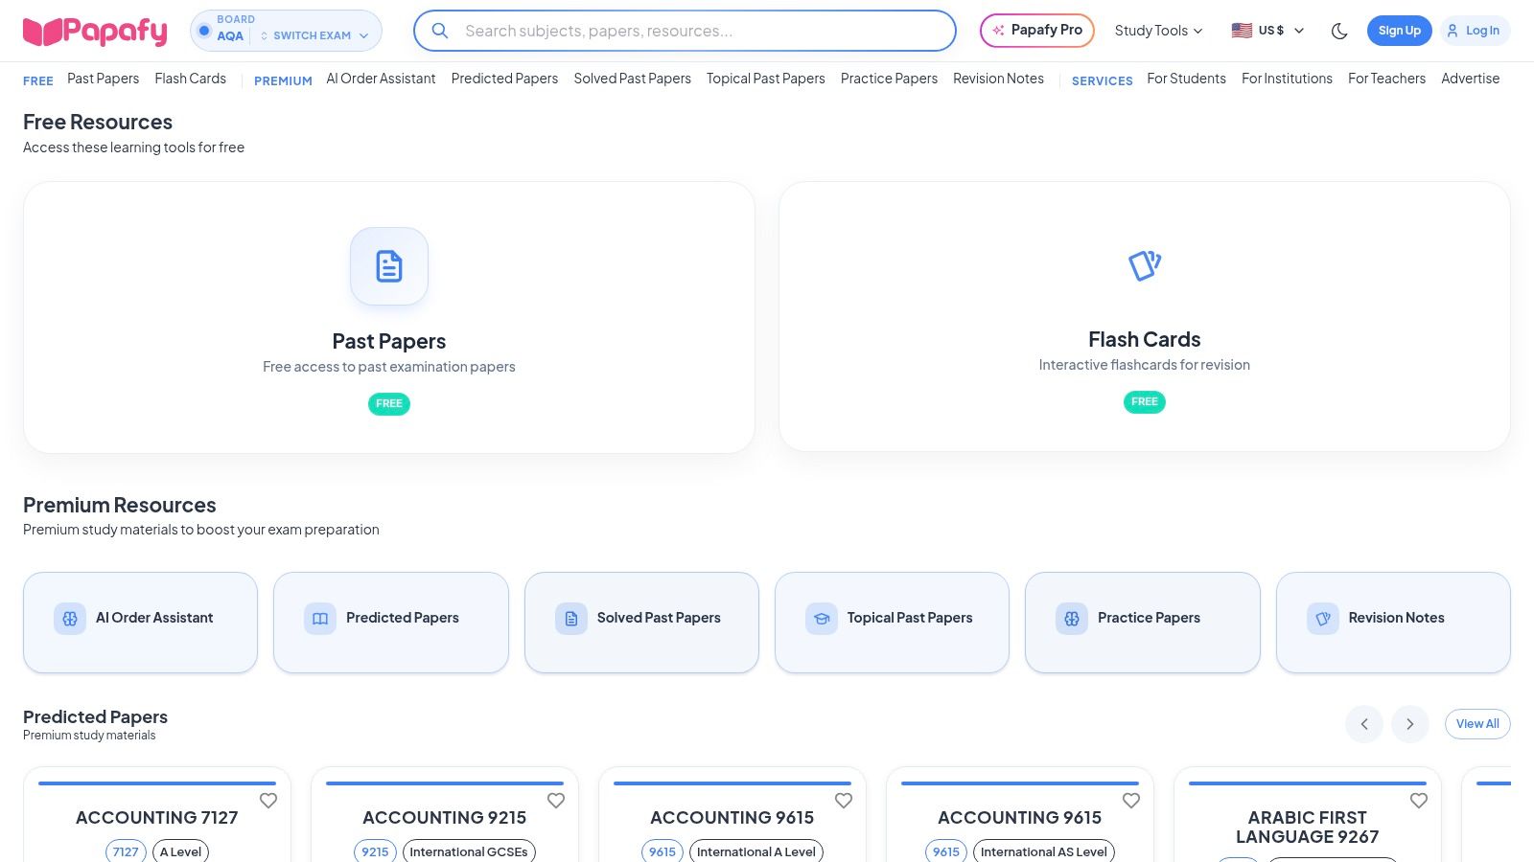The height and width of the screenshot is (862, 1534).
Task: Go to AI Order Assistant nav item
Action: [381, 79]
